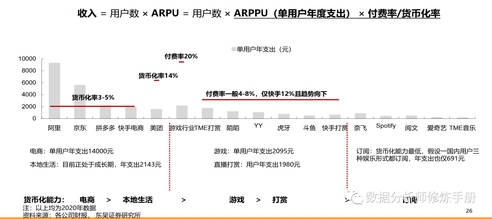492x219 pixels.
Task: Select the x-axis label 奈飞
Action: pos(360,128)
